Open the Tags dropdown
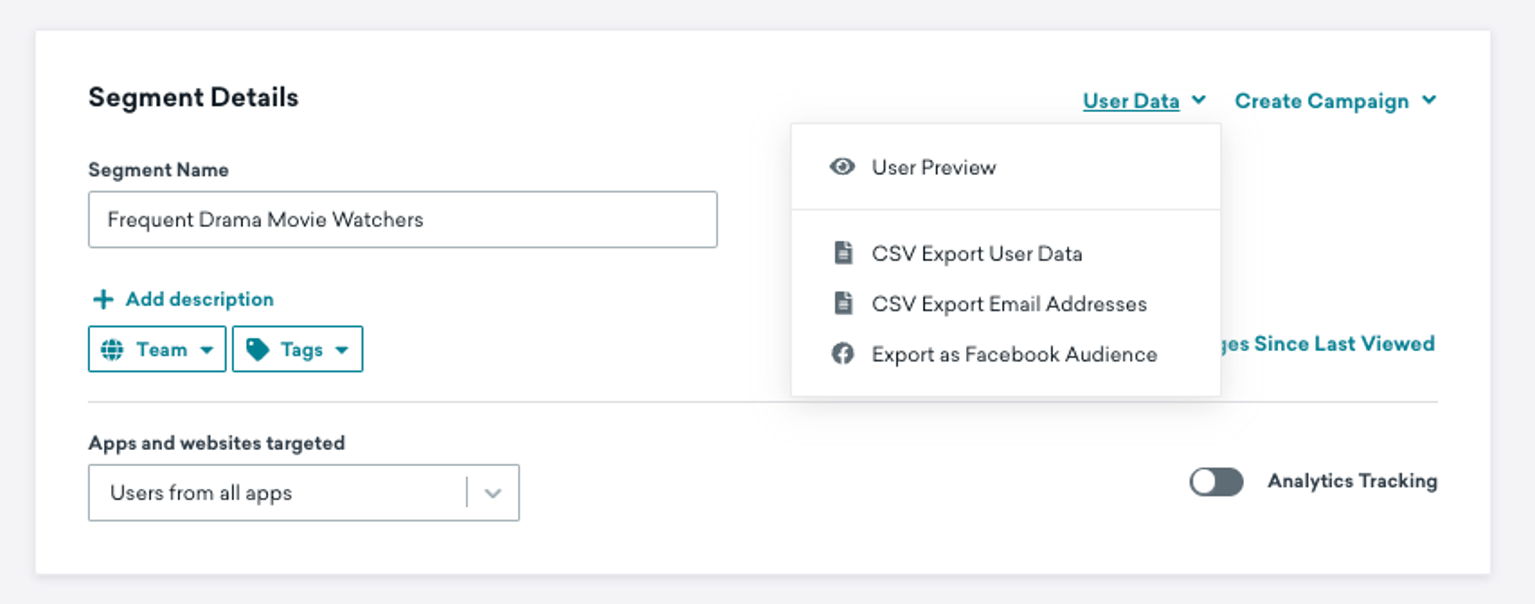The image size is (1535, 604). (297, 349)
